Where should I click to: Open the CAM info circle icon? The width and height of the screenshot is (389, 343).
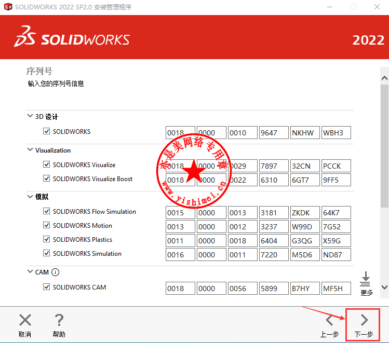[55, 272]
